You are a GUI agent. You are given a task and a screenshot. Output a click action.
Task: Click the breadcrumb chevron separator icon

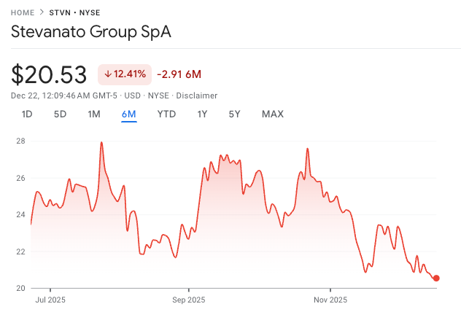tap(42, 12)
